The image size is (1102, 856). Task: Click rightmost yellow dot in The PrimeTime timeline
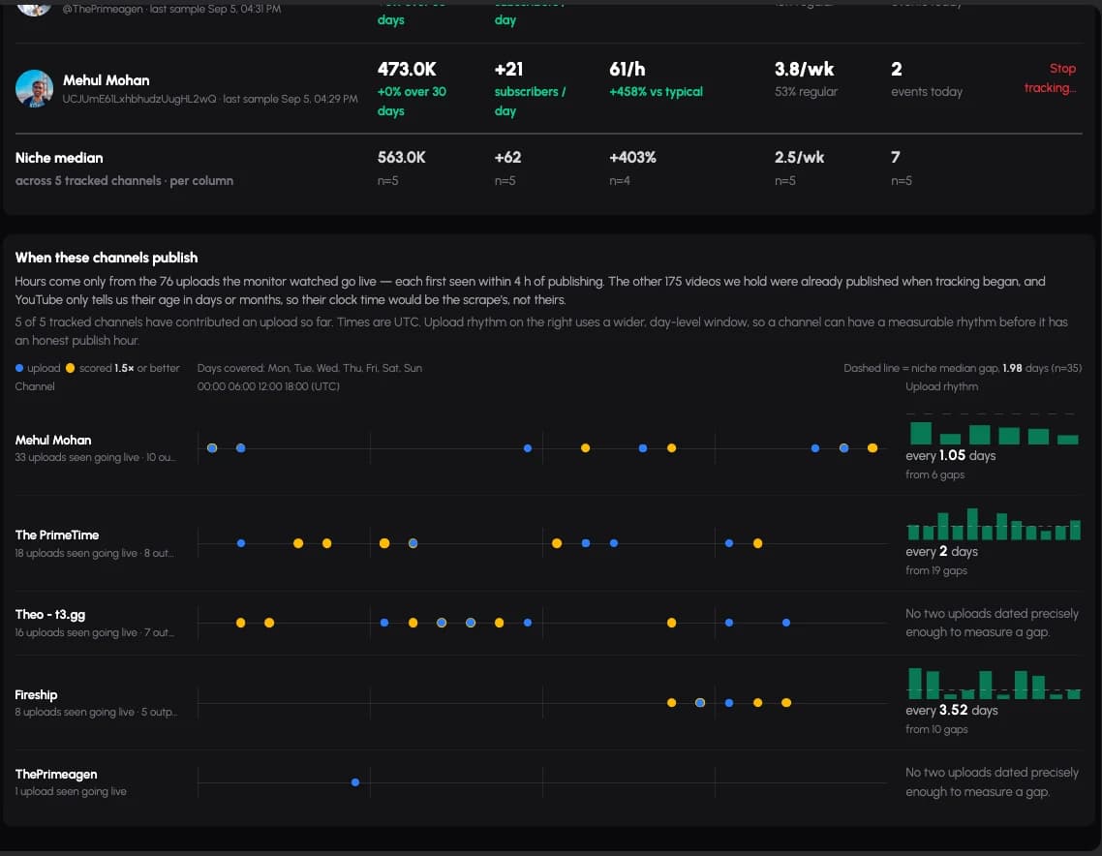[757, 543]
